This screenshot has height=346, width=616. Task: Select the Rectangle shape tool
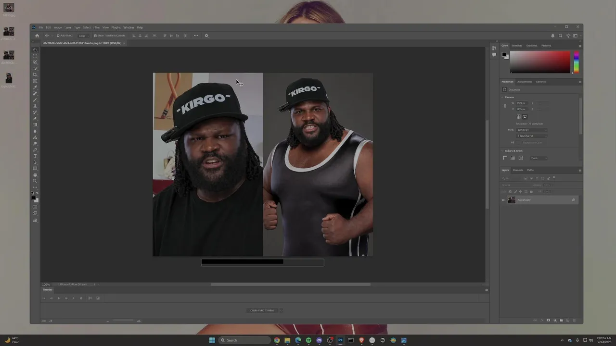tap(35, 168)
